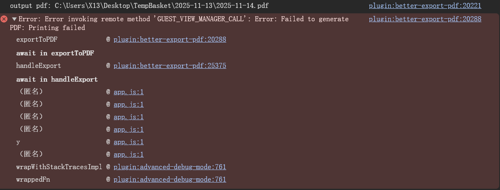Open the better-export-pdf:20288 link on the error line
Image resolution: width=500 pixels, height=190 pixels.
[x=425, y=19]
